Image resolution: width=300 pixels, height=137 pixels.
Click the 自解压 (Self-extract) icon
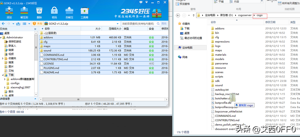click(x=69, y=11)
